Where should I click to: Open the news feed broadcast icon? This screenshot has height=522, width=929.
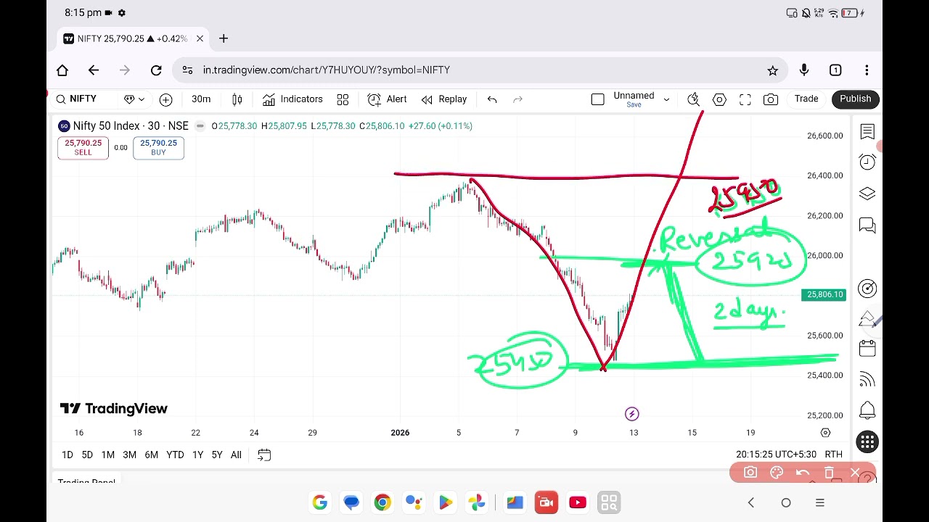[x=867, y=380]
